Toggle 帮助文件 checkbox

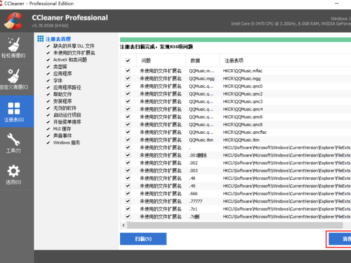click(48, 94)
